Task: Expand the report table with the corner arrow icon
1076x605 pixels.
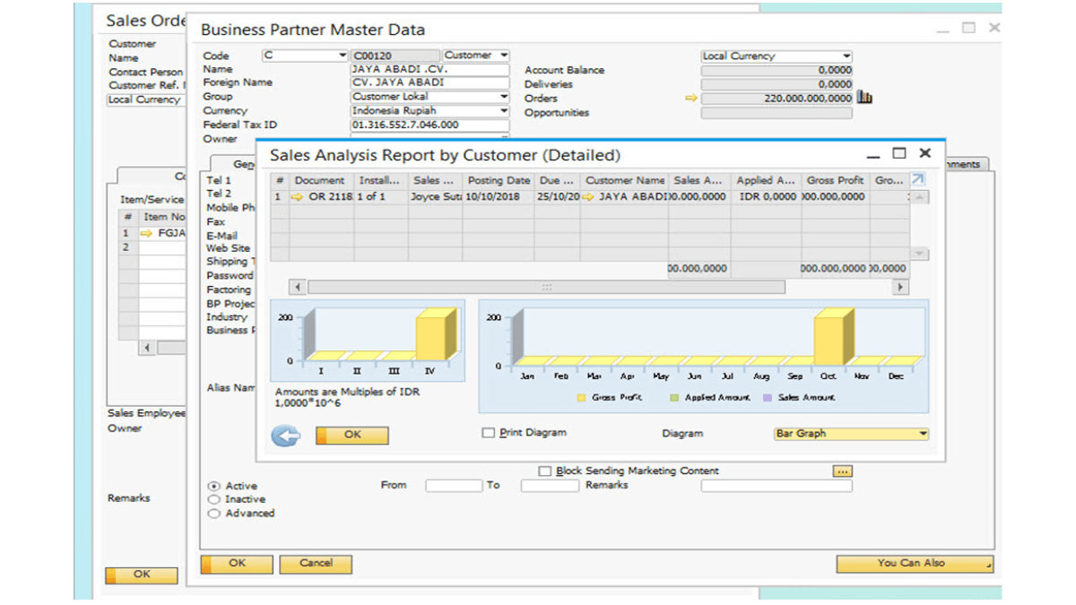Action: click(x=918, y=180)
